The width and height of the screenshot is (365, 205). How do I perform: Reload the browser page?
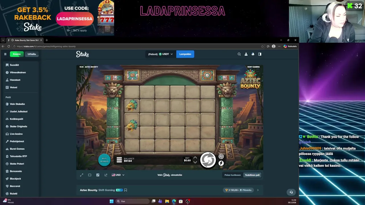9,46
